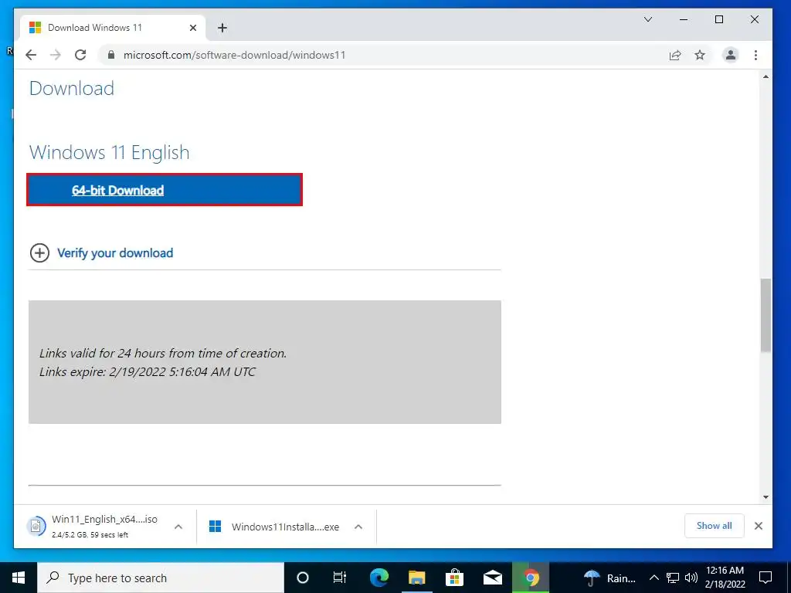Click Show all downloads
Screen dimensions: 791x593
pos(714,525)
